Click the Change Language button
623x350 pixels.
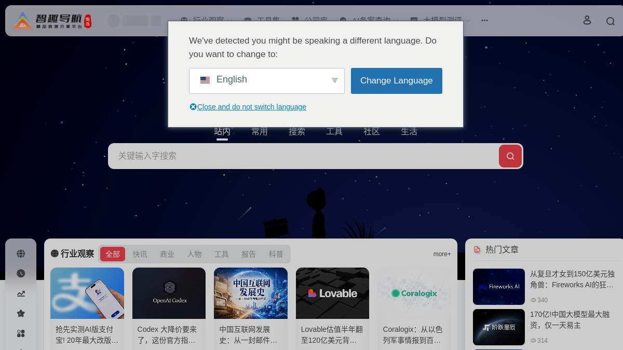pyautogui.click(x=397, y=81)
